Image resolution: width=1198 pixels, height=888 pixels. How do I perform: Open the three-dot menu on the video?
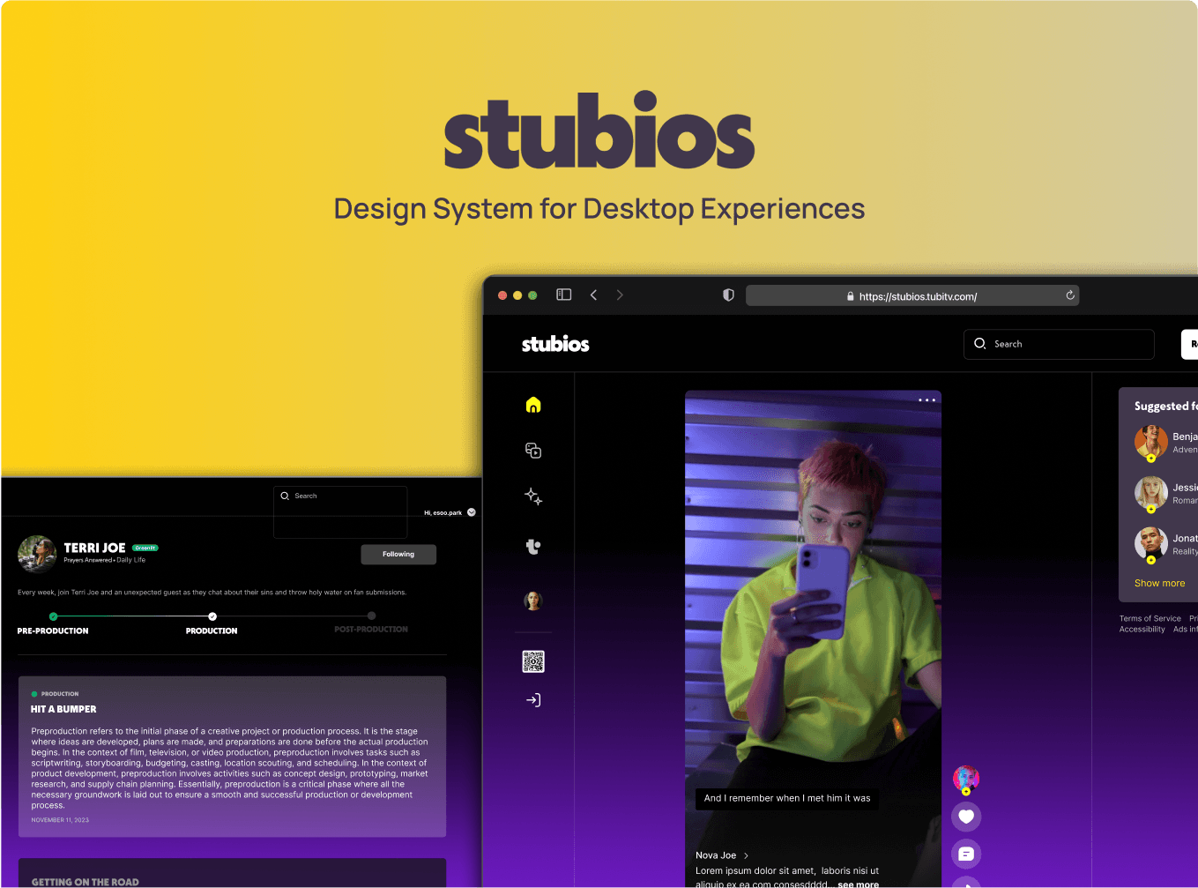[926, 400]
